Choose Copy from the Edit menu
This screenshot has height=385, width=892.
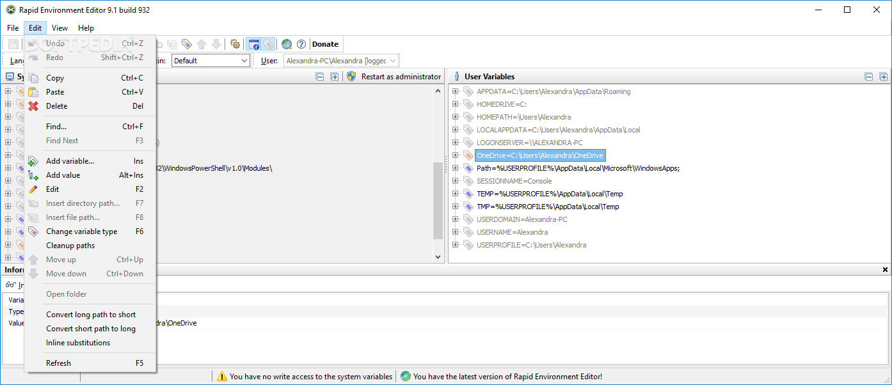click(90, 78)
